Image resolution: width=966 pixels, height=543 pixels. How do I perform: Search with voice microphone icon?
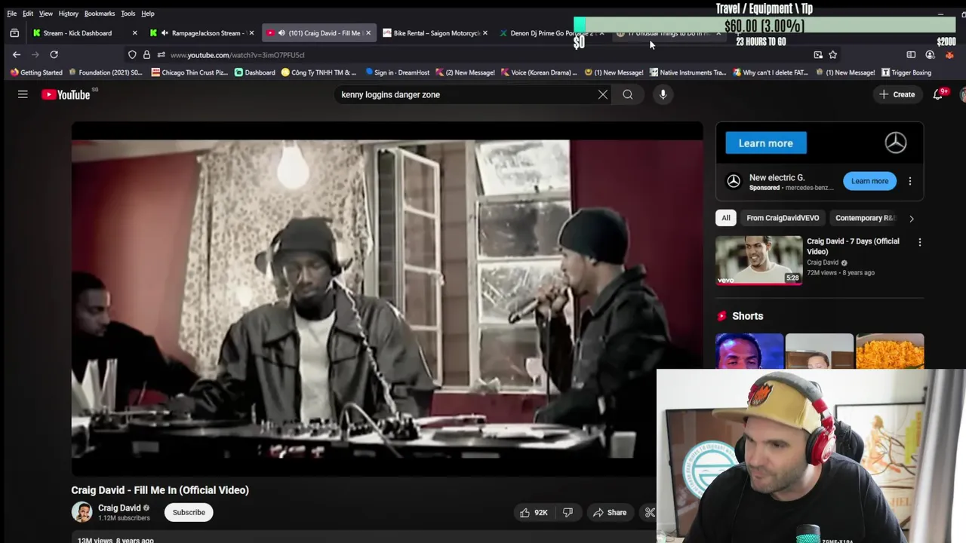click(x=663, y=94)
